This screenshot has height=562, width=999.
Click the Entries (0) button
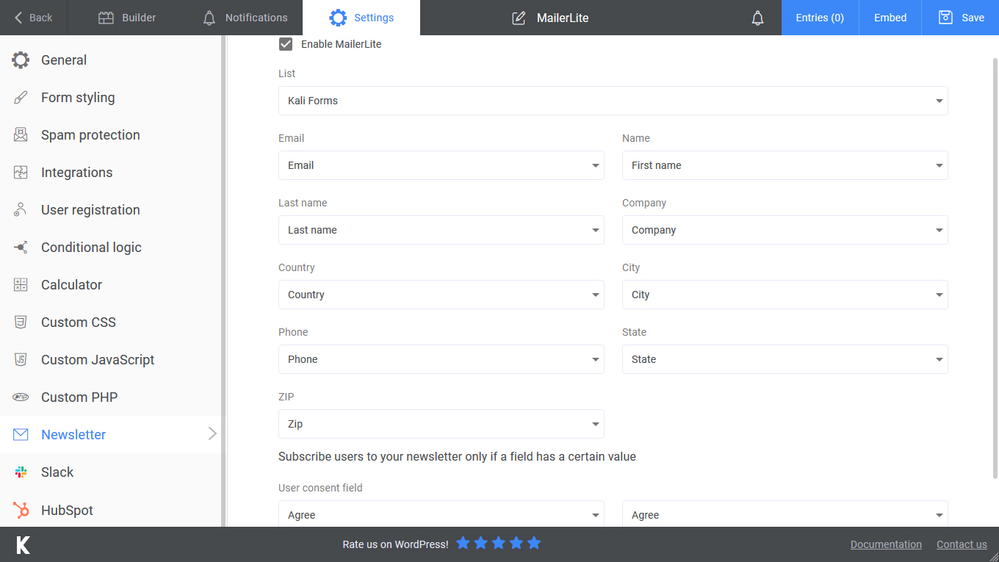(x=820, y=18)
